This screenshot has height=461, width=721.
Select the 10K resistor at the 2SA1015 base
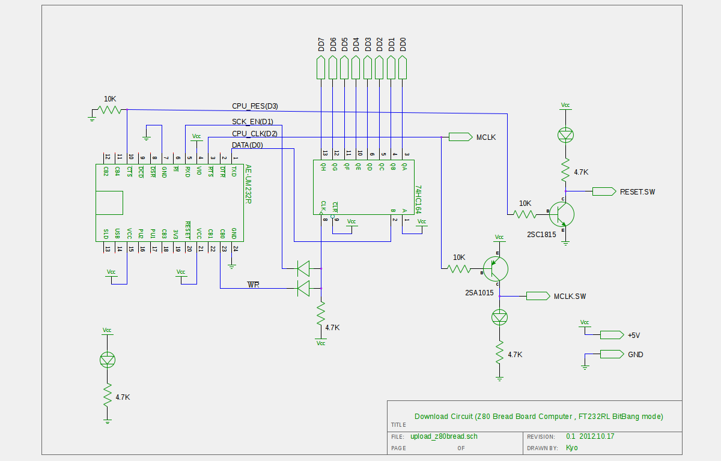pos(458,268)
